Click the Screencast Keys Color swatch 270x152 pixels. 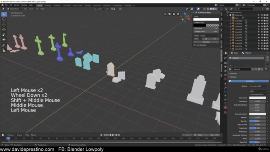(x=206, y=19)
